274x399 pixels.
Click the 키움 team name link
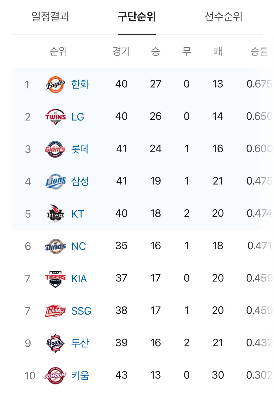[x=80, y=375]
